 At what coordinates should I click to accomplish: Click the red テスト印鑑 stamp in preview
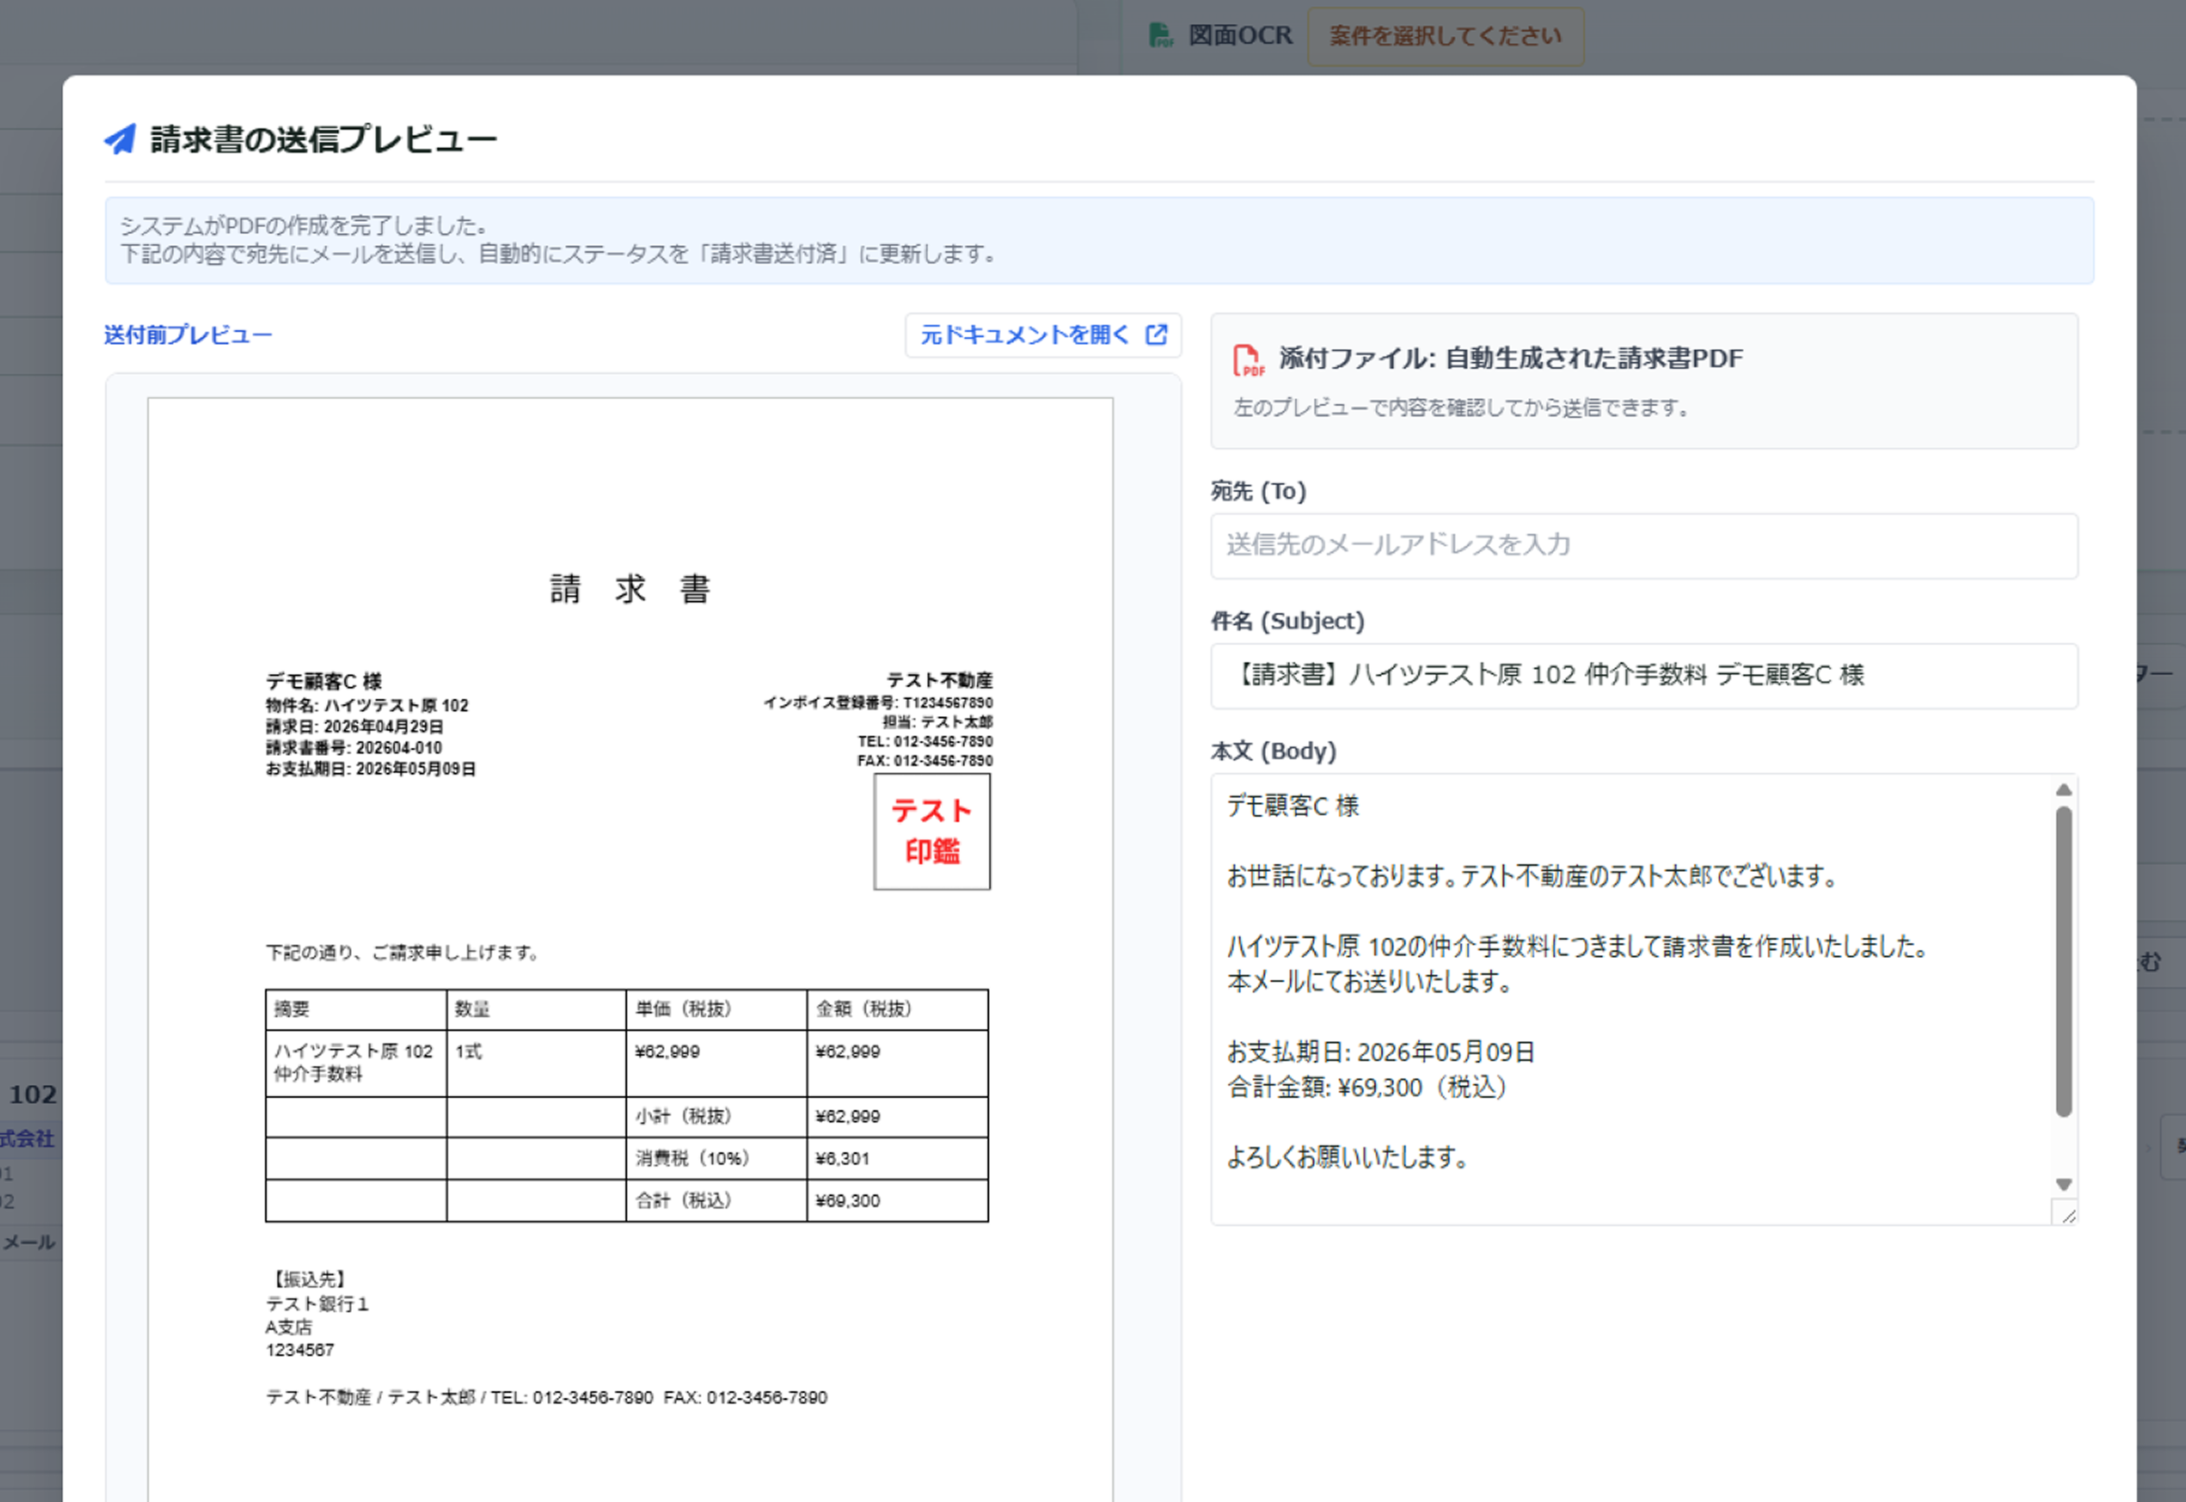click(932, 832)
